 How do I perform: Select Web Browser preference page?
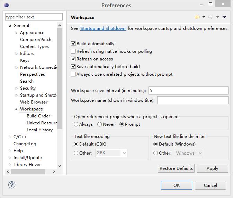pos(34,102)
